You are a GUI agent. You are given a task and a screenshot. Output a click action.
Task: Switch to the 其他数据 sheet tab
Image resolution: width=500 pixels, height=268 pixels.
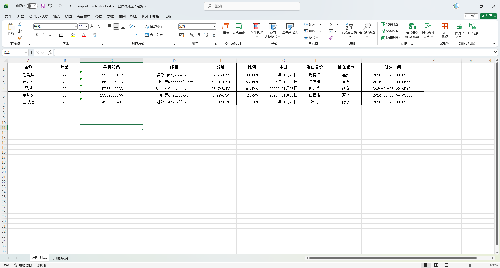pyautogui.click(x=60, y=258)
